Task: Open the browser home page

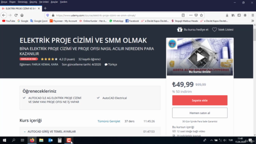Action: point(22,15)
